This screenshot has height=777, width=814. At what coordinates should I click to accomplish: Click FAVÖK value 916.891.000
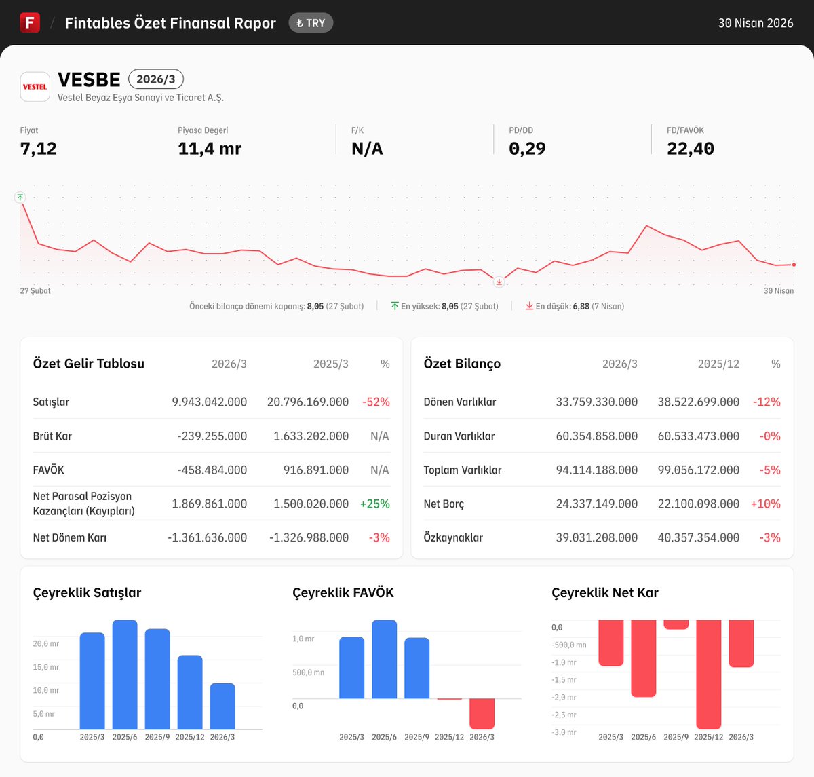316,470
